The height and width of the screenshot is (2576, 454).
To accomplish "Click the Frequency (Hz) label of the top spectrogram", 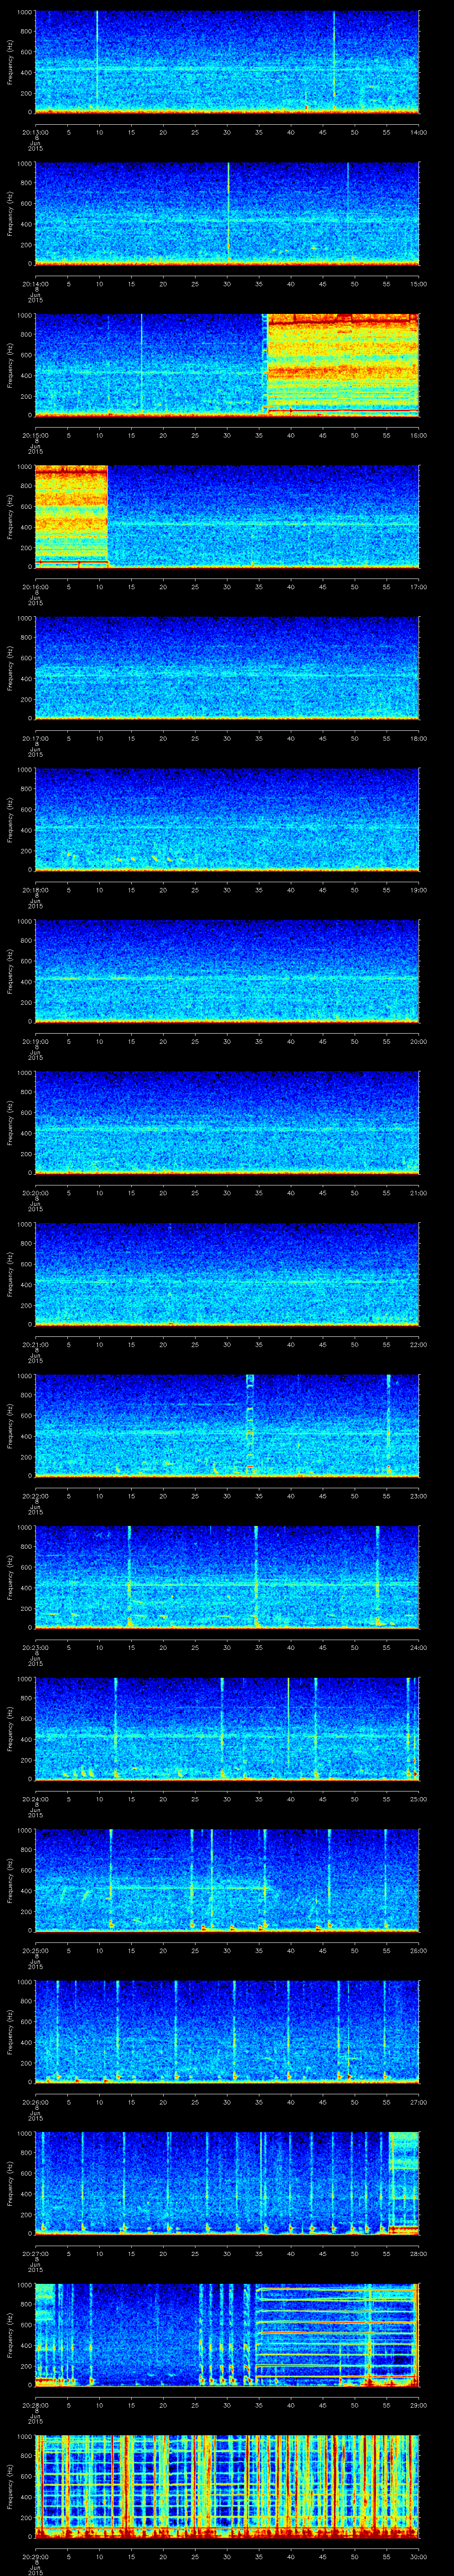I will [x=10, y=62].
